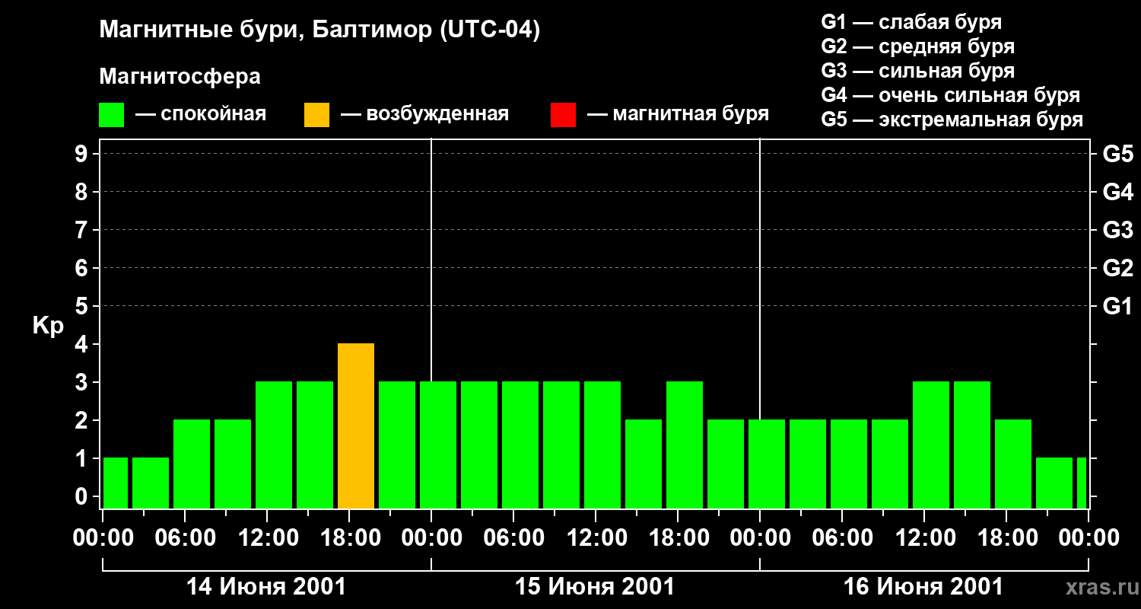Click the G4 marker on the right axis
Screen dimensions: 1141x609
[1117, 192]
